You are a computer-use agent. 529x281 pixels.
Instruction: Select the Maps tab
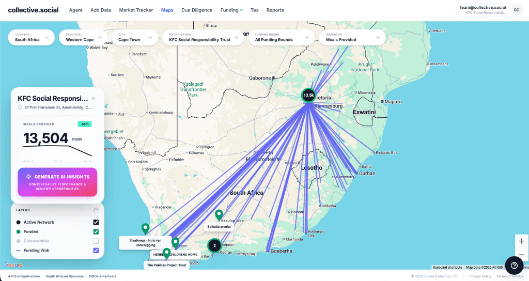167,10
